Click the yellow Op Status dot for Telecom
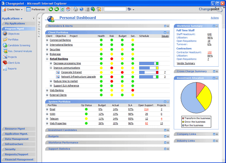This screenshot has height=163, width=226. [86, 119]
